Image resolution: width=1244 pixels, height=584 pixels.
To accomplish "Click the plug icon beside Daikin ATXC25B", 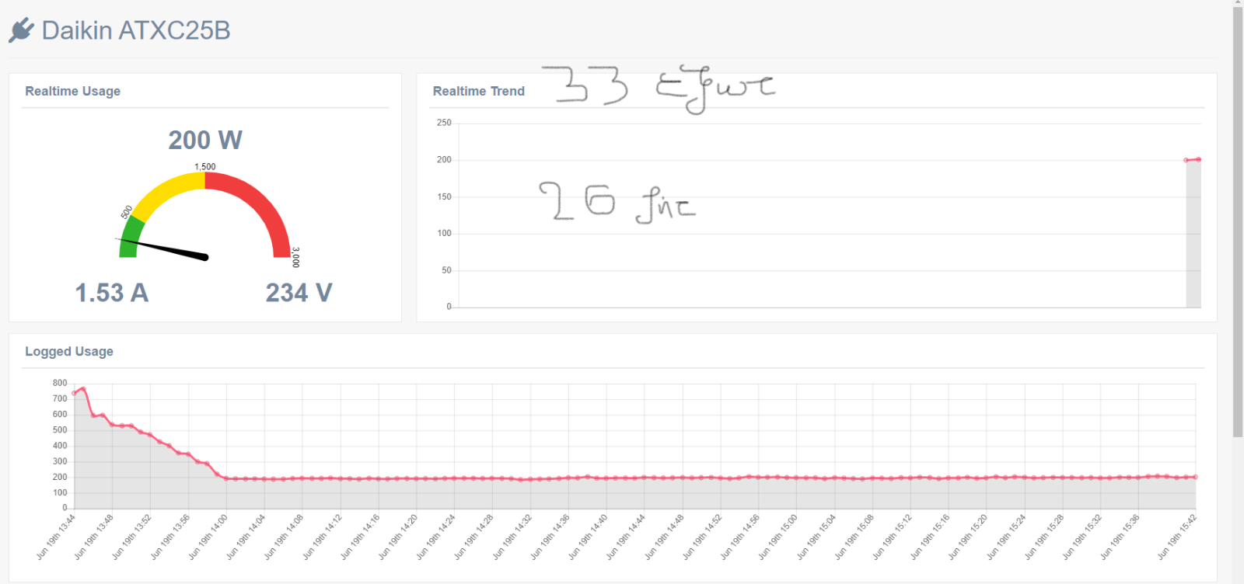I will pos(21,30).
